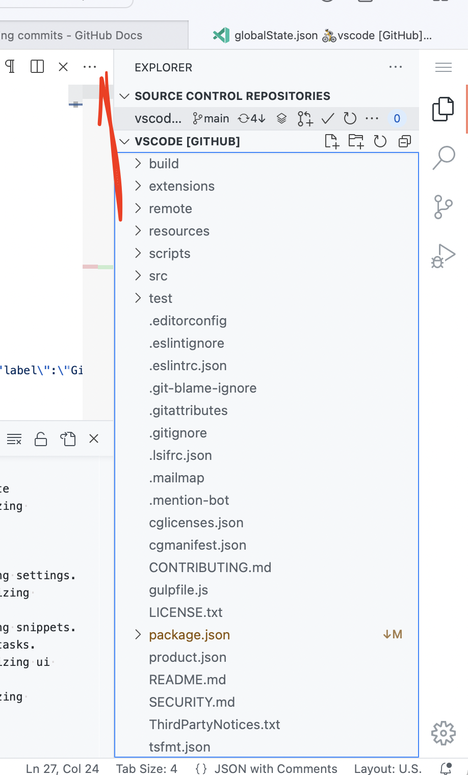Collapse the SOURCE CONTROL REPOSITORIES section

tap(124, 96)
